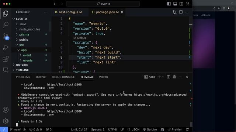The image size is (236, 132).
Task: Customize layout icon in title bar
Action: [x=188, y=4]
